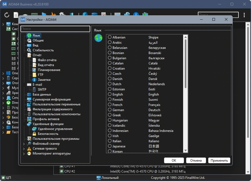Focus the settings Поиск search field
The image size is (251, 181).
[x=55, y=29]
